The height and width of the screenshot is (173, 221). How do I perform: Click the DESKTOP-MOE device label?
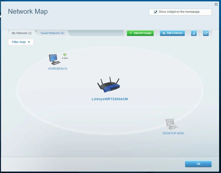click(174, 133)
